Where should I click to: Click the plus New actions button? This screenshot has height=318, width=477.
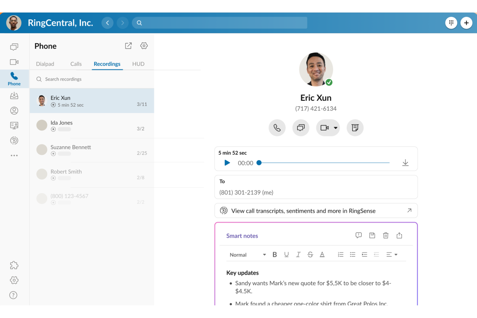coord(466,23)
